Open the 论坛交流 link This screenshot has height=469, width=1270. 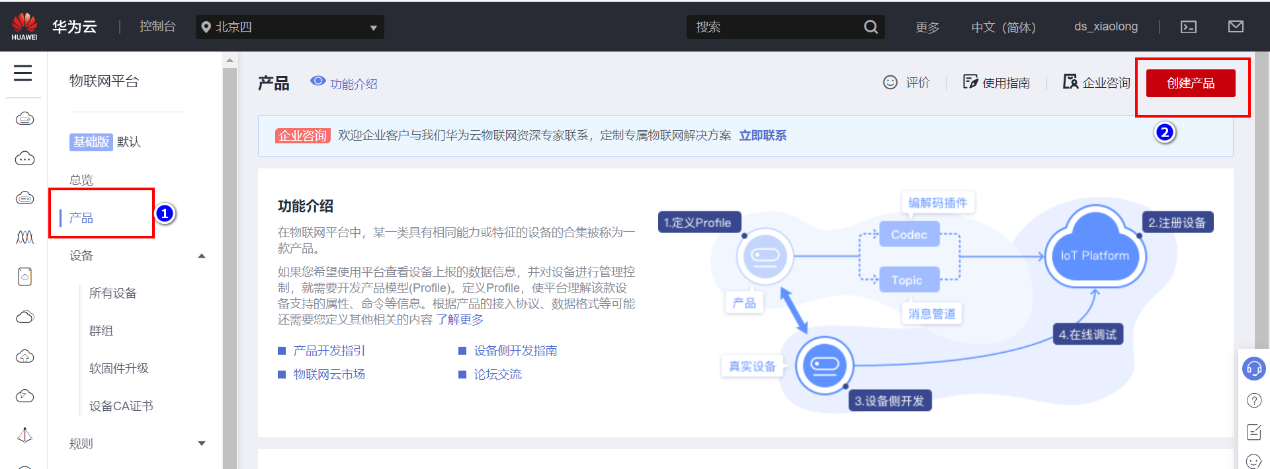pyautogui.click(x=497, y=375)
